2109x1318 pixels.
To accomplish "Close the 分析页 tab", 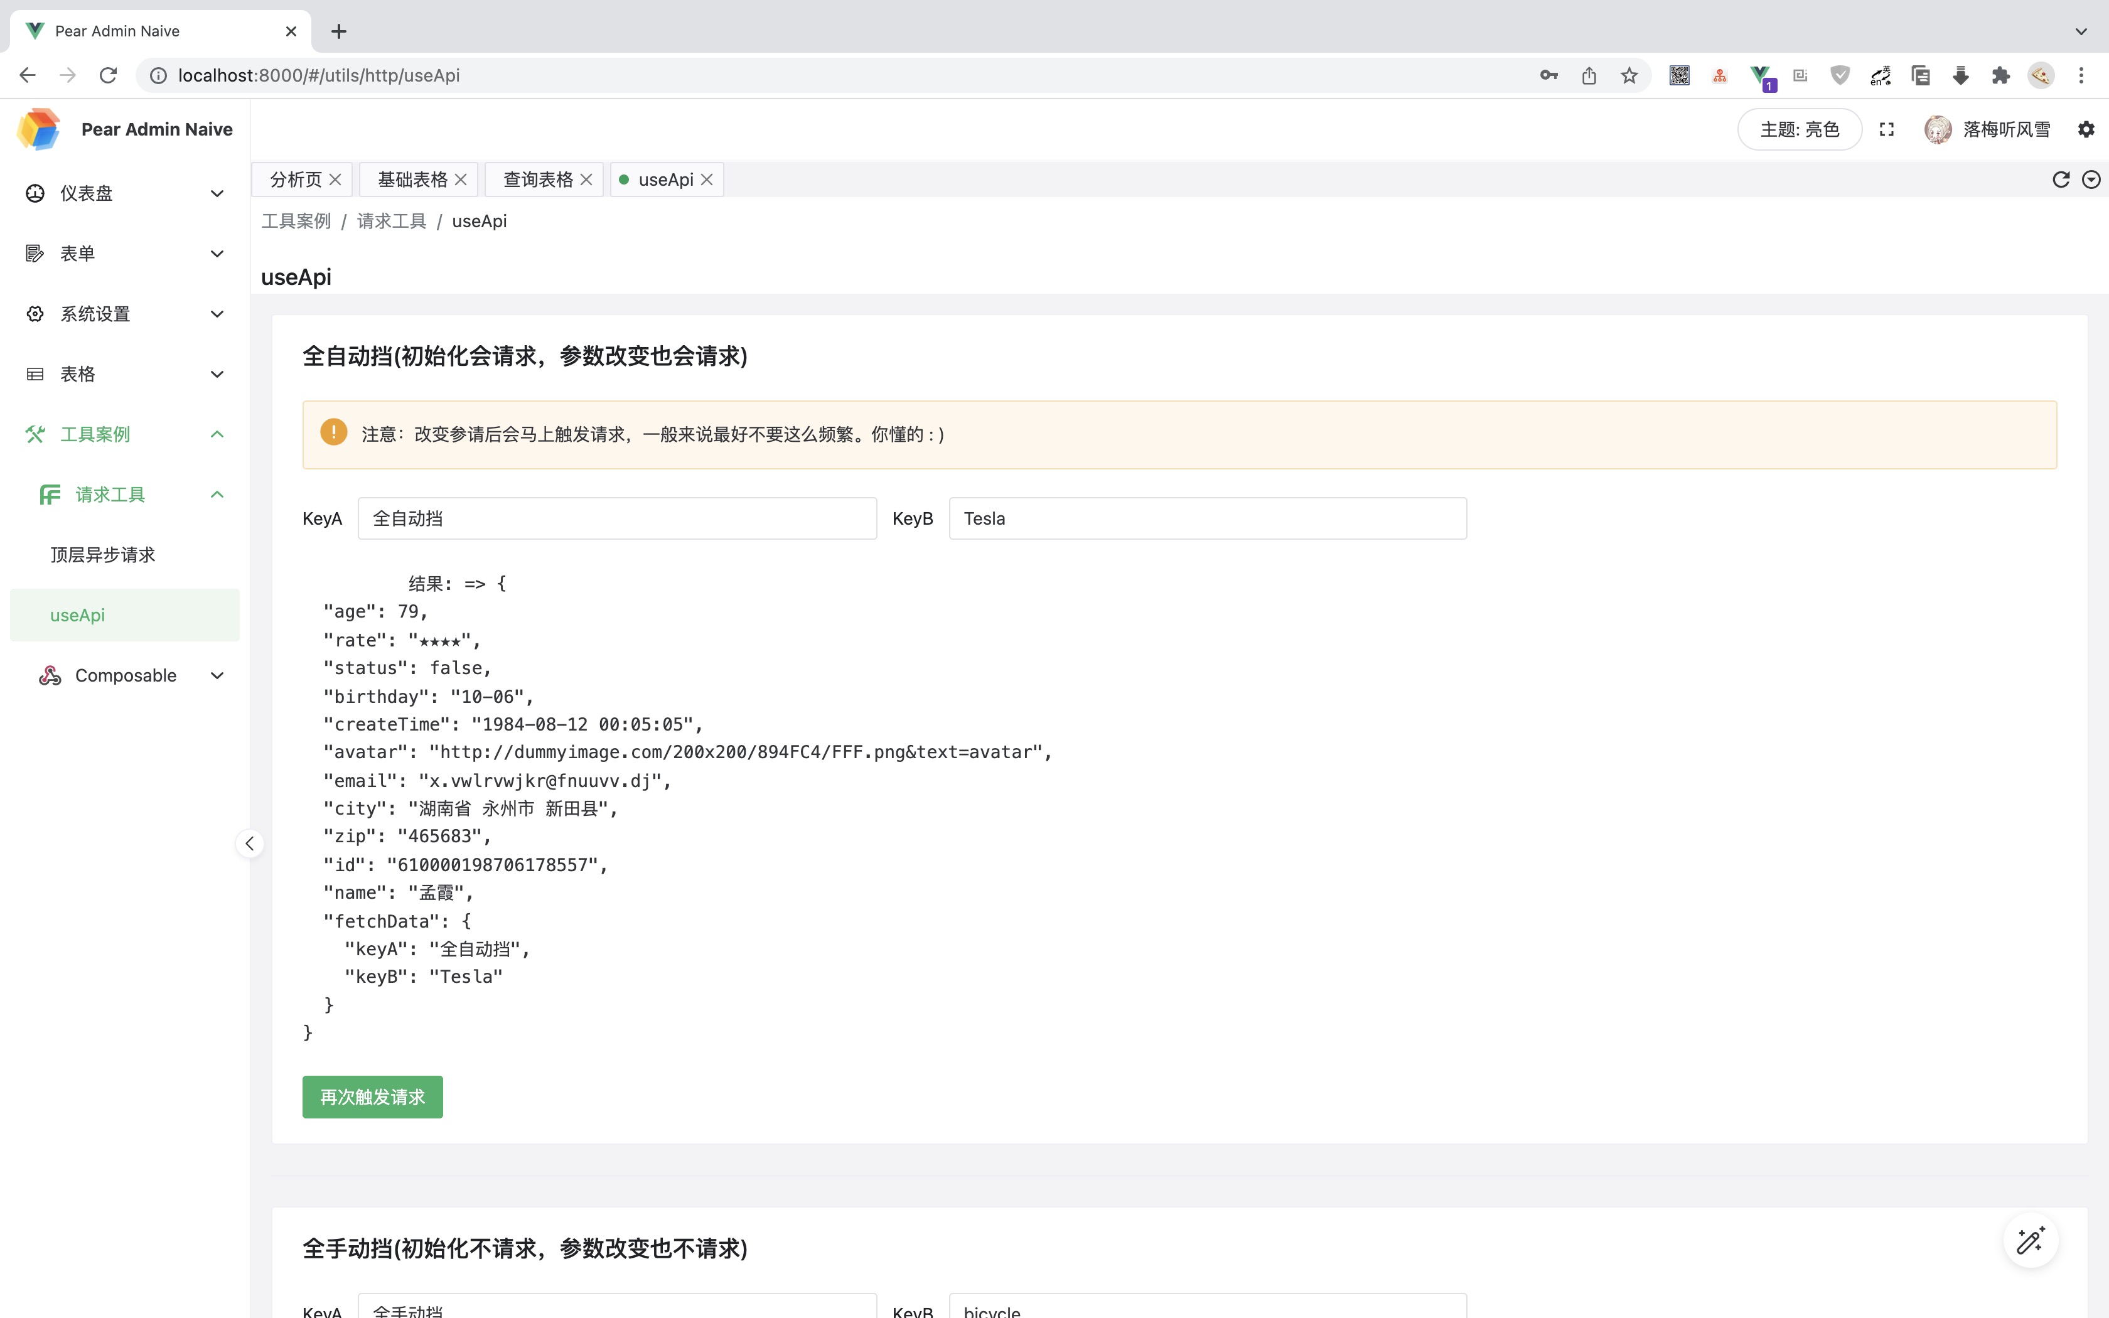I will tap(336, 179).
